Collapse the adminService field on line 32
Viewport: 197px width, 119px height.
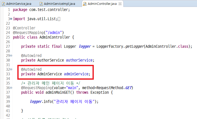11,69
